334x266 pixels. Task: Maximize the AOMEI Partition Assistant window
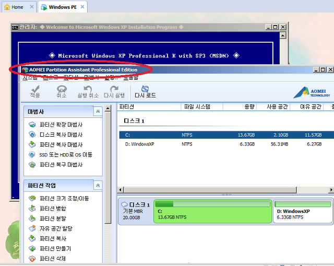tap(323, 69)
